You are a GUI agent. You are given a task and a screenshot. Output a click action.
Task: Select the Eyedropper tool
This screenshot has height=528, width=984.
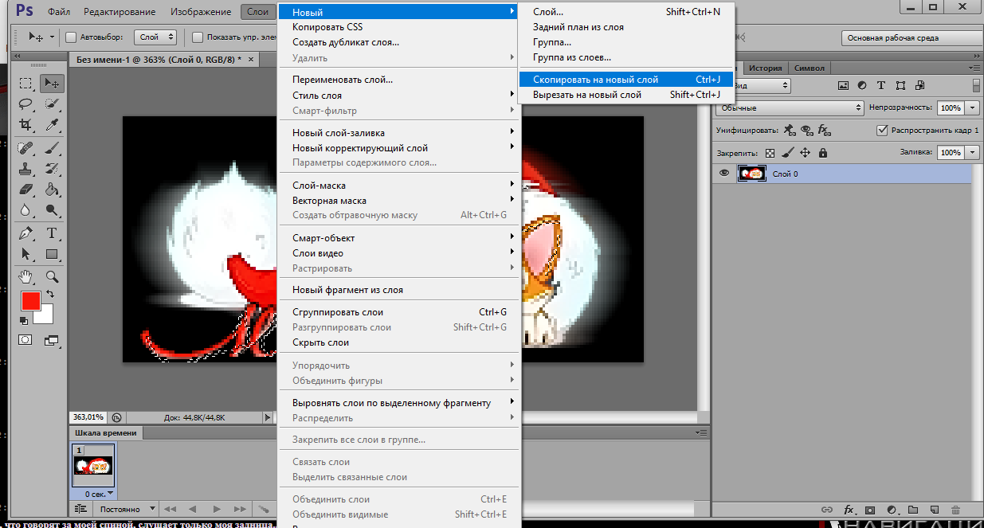click(52, 124)
